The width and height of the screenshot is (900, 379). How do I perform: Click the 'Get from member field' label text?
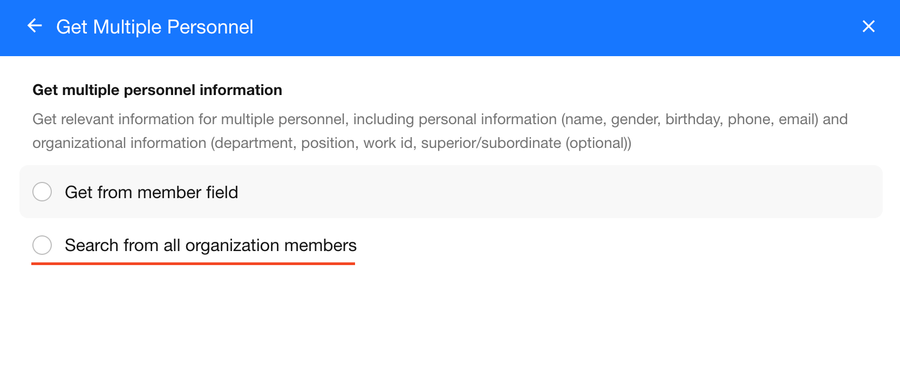(x=151, y=192)
